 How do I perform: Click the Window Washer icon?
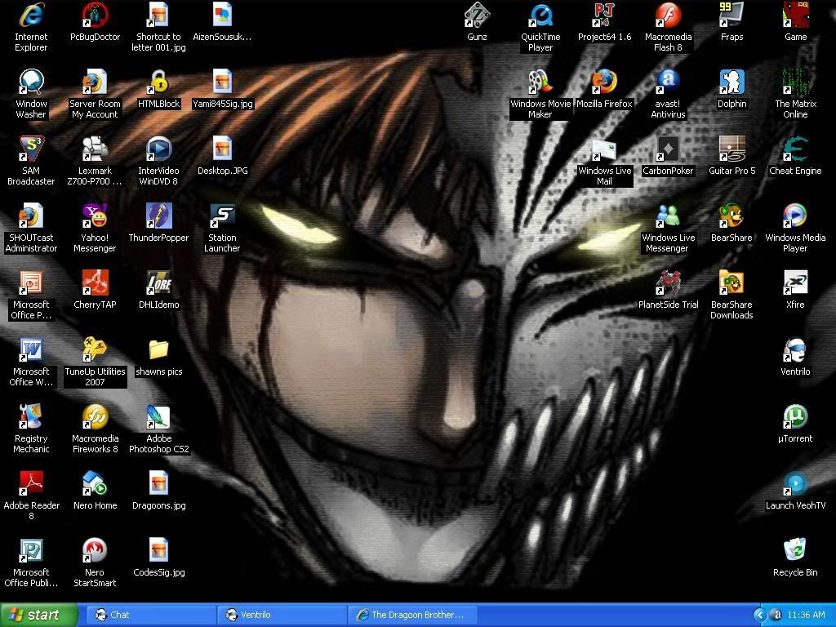click(x=31, y=82)
